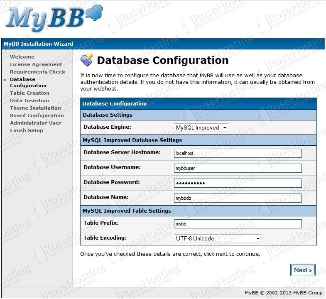
Task: Click the Table Prefix label
Action: pyautogui.click(x=101, y=223)
